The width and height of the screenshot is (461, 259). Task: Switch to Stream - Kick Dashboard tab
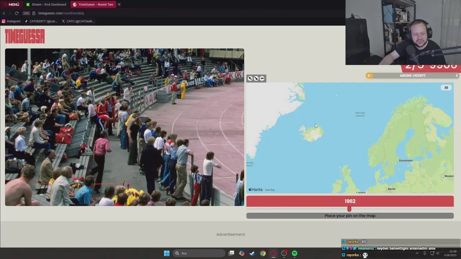click(x=46, y=4)
